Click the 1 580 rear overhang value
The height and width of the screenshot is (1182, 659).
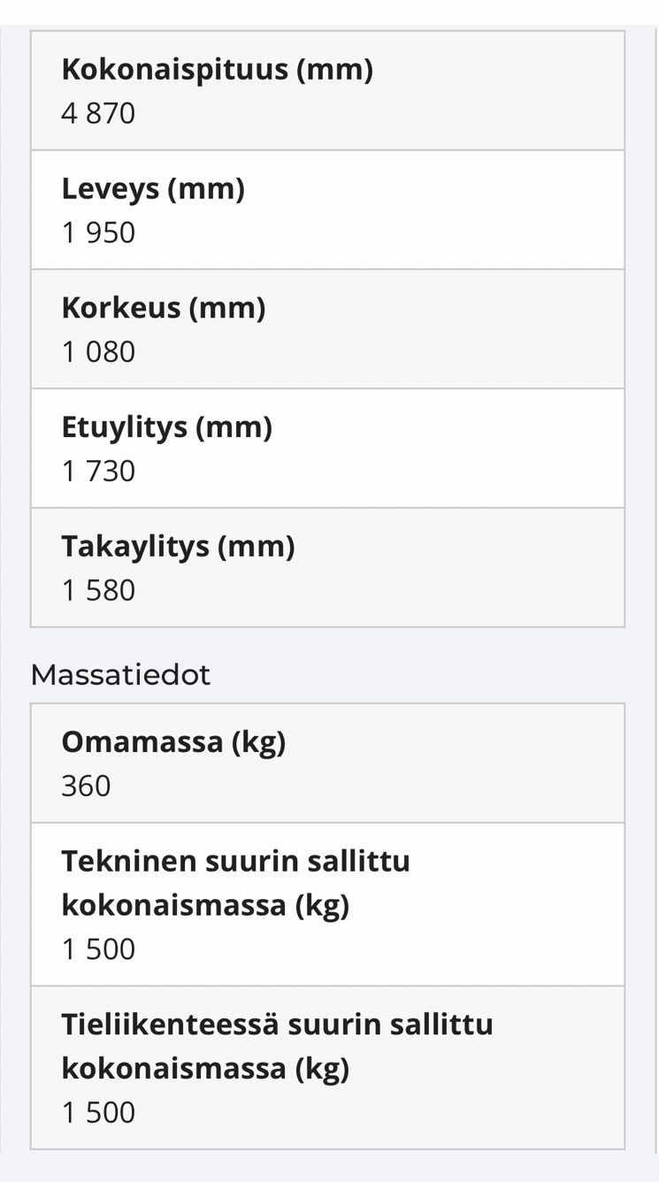(98, 591)
